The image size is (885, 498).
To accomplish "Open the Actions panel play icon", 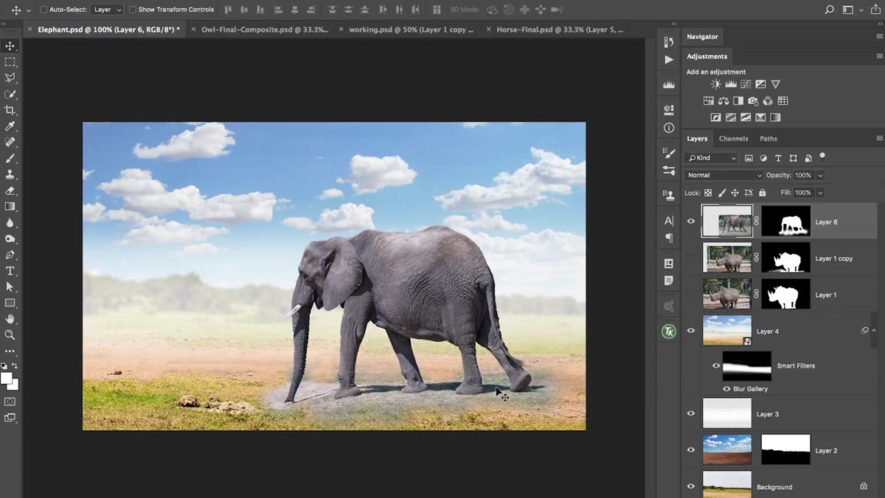I will (669, 60).
